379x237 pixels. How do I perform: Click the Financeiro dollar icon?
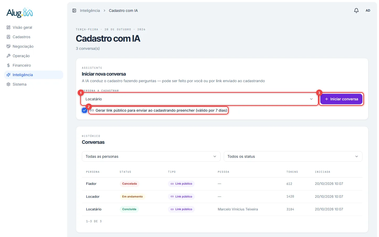(8, 65)
